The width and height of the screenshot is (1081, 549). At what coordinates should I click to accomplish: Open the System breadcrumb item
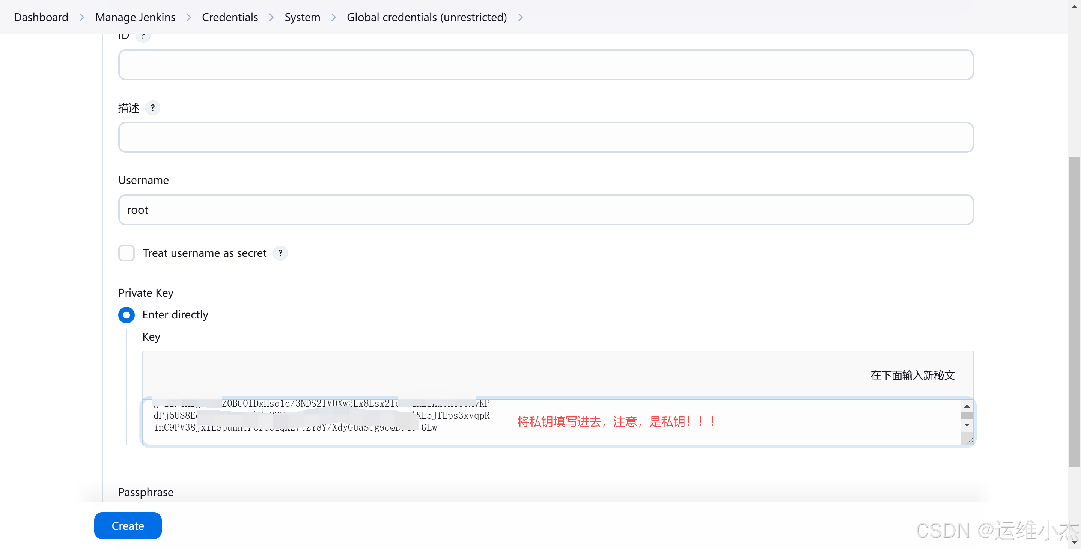pyautogui.click(x=302, y=17)
